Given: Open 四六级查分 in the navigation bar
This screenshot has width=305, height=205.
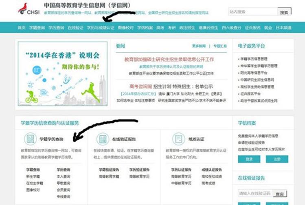Looking at the screenshot, I should pyautogui.click(x=231, y=28).
